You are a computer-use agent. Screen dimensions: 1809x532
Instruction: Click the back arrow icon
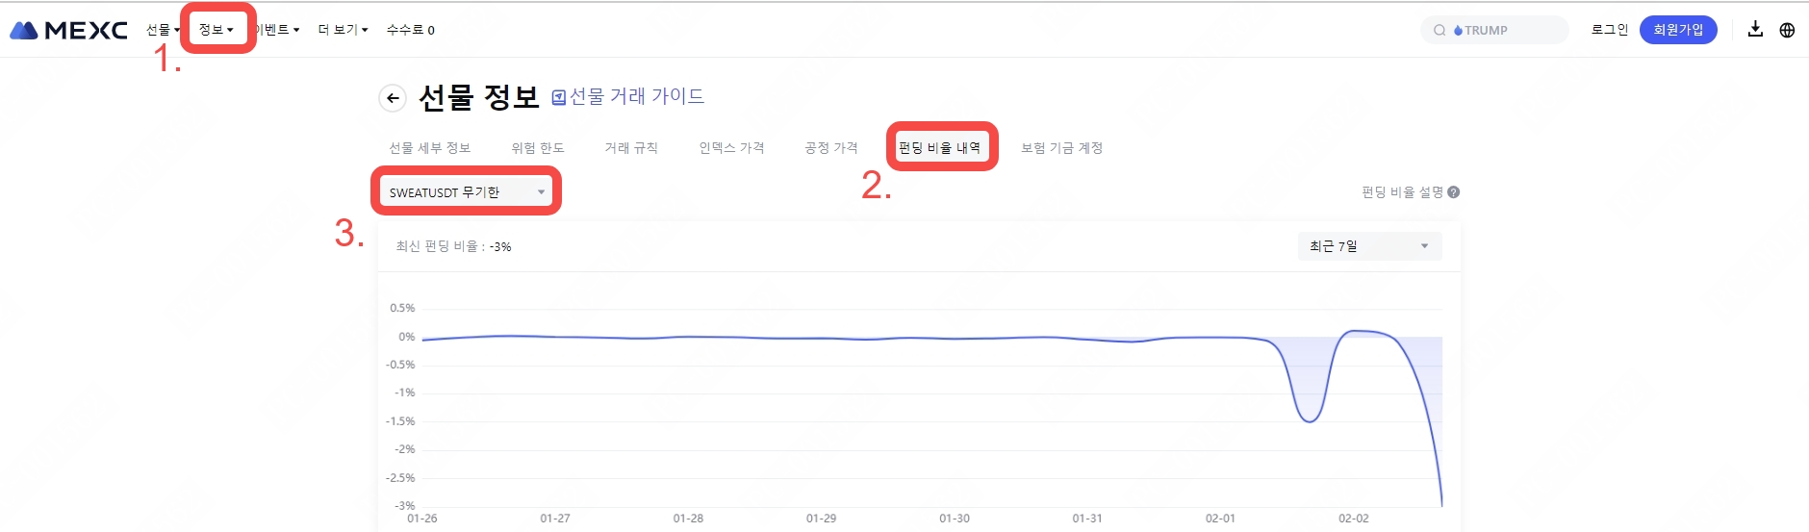click(x=393, y=97)
